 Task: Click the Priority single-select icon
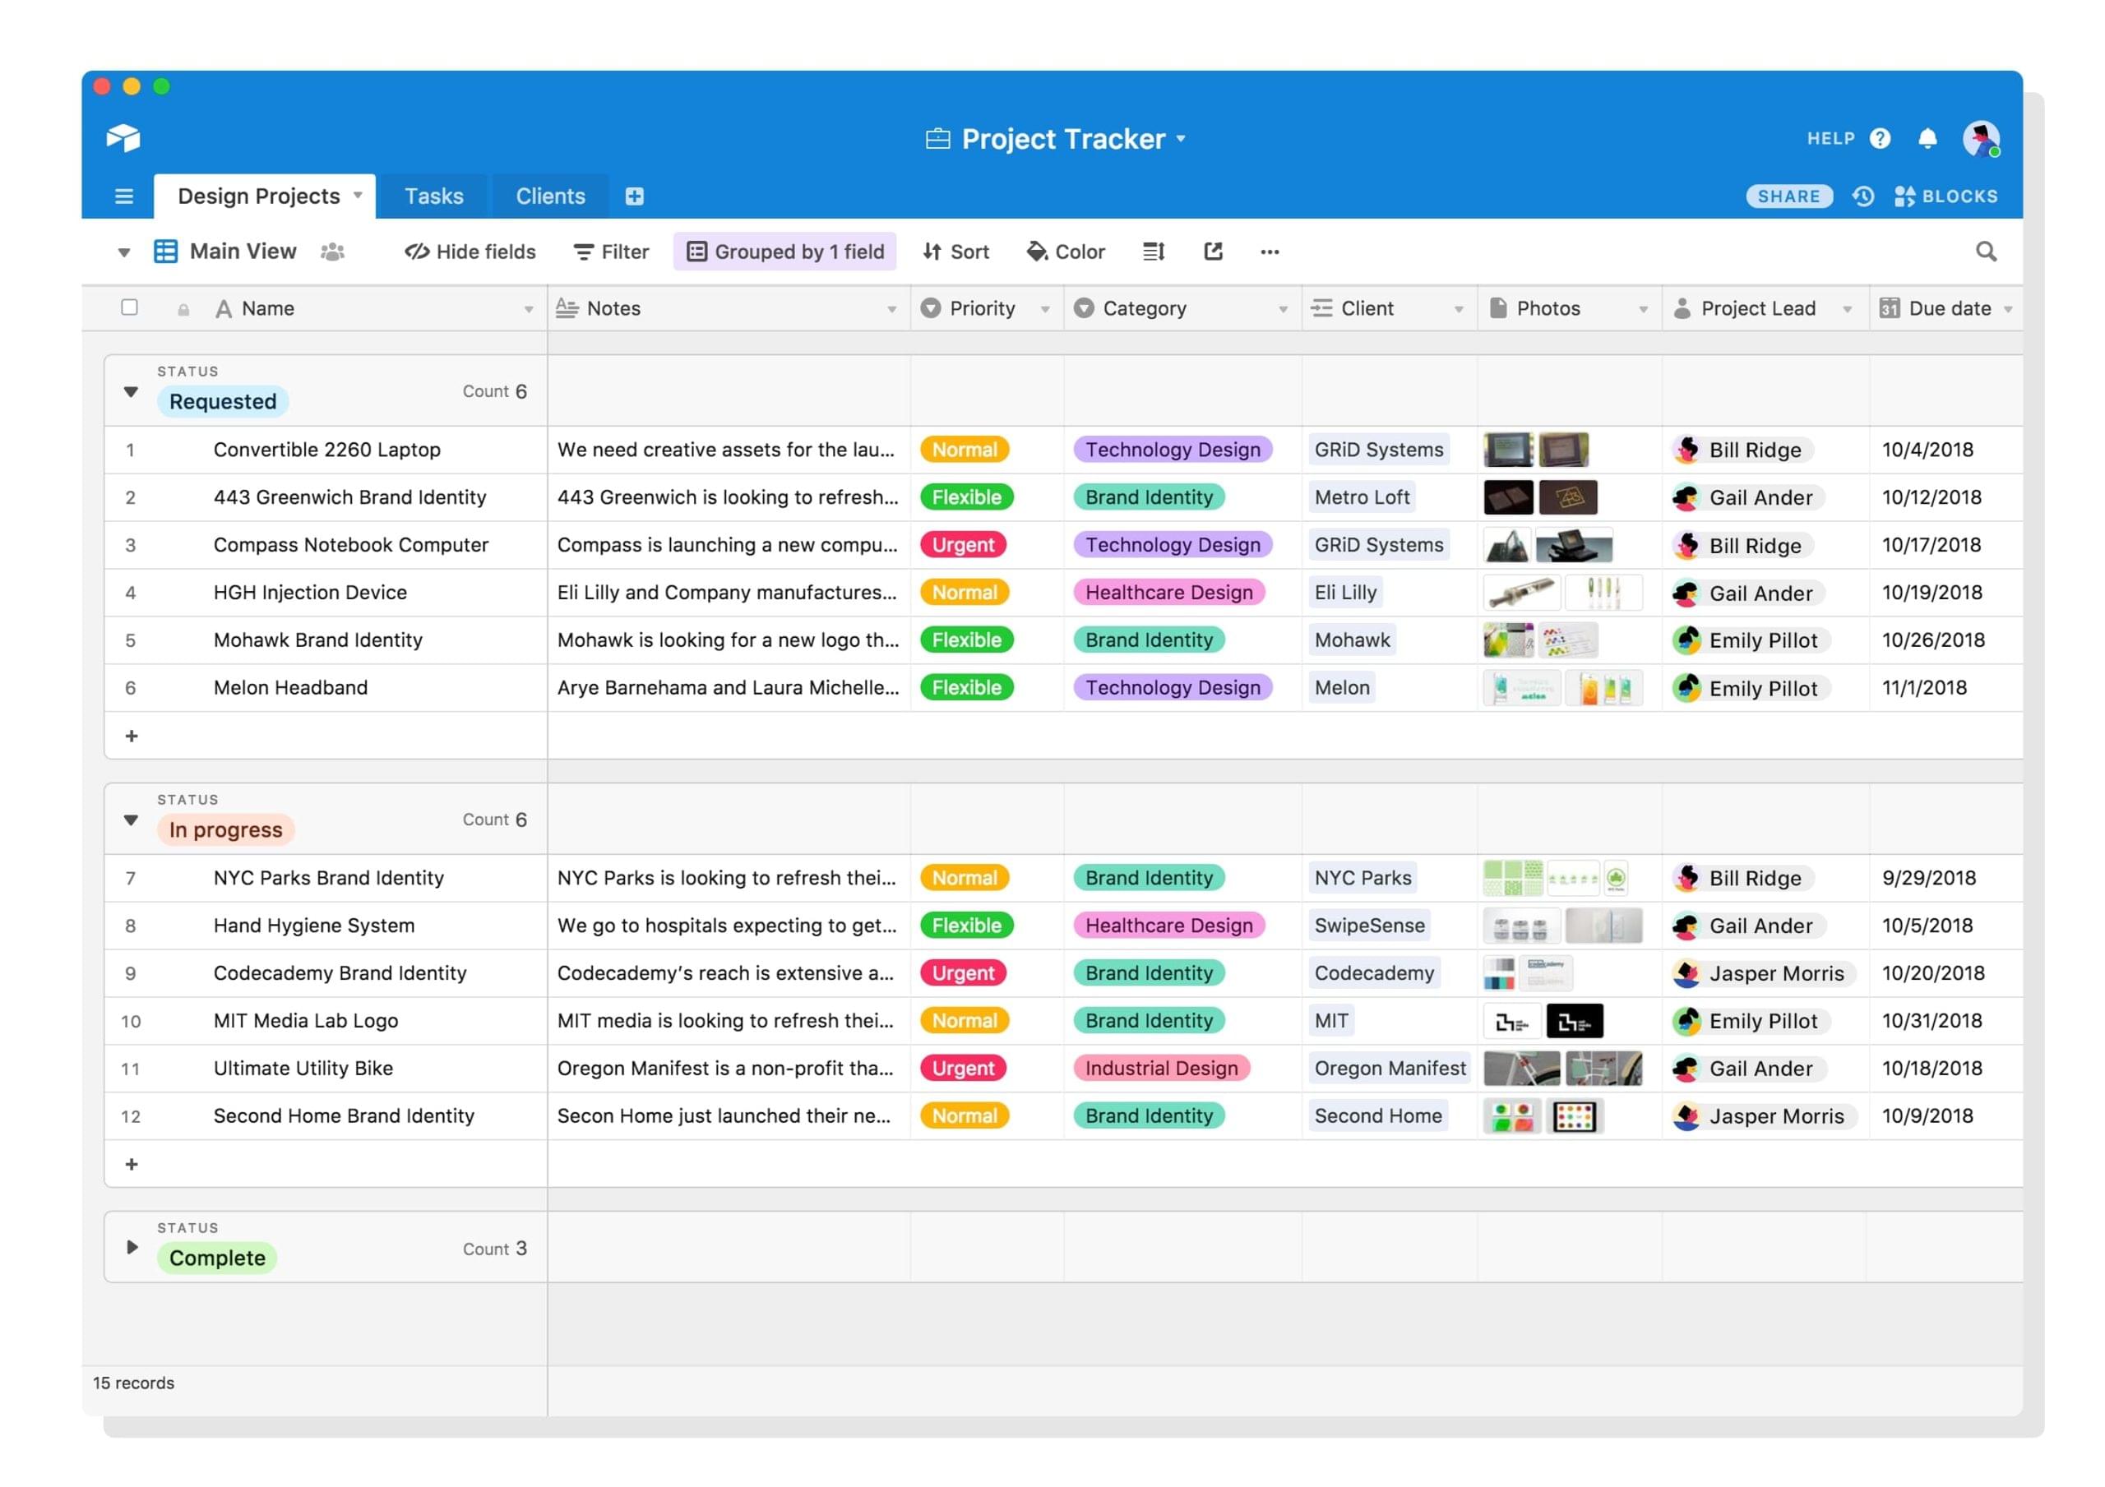[931, 308]
